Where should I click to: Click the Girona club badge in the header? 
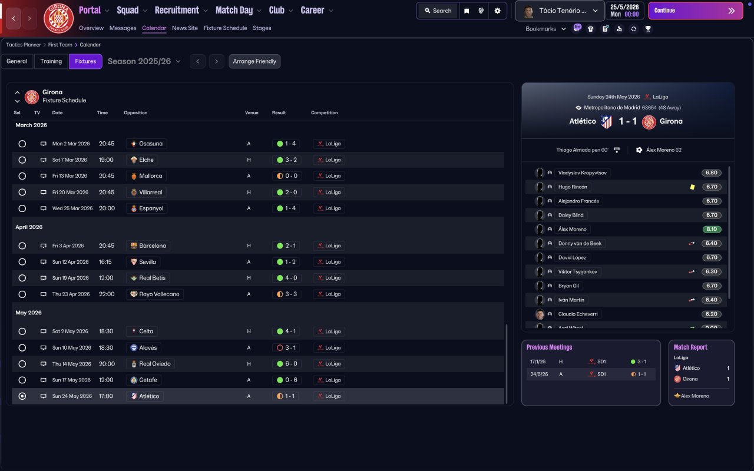(x=58, y=18)
